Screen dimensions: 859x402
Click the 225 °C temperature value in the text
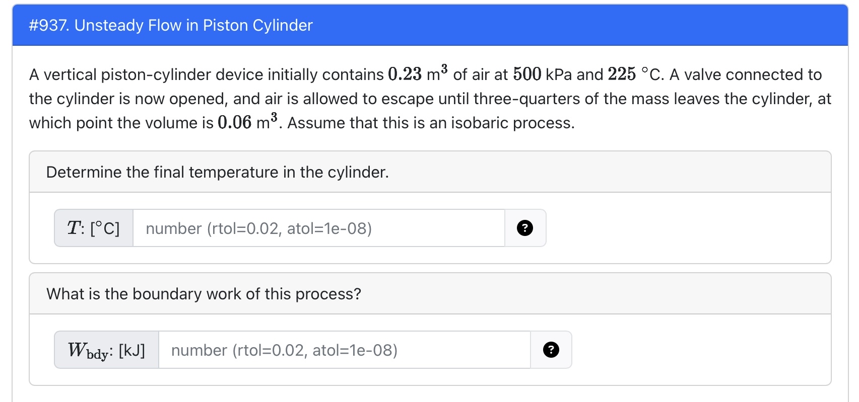click(x=622, y=74)
